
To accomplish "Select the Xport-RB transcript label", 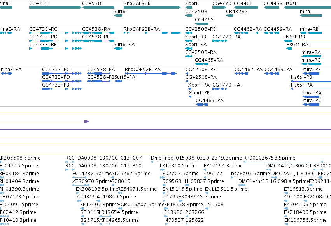I will 196,37.
